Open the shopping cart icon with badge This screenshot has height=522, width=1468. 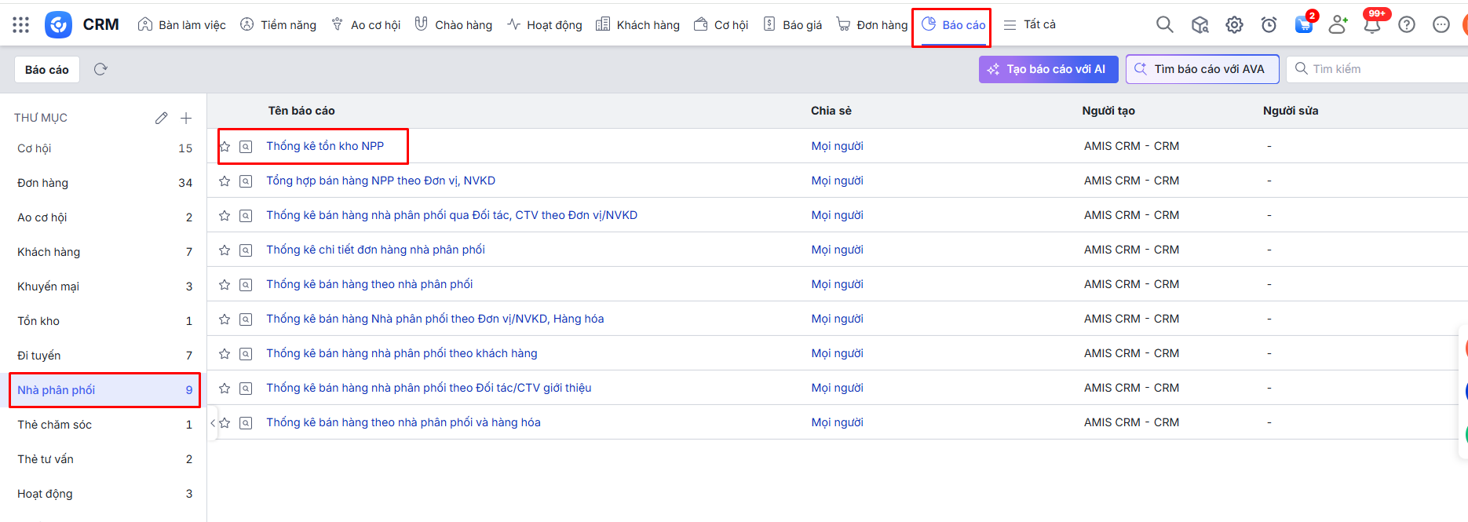coord(1303,25)
